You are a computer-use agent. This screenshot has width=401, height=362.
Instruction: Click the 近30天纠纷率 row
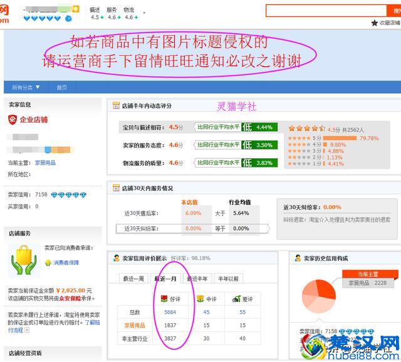click(x=192, y=228)
